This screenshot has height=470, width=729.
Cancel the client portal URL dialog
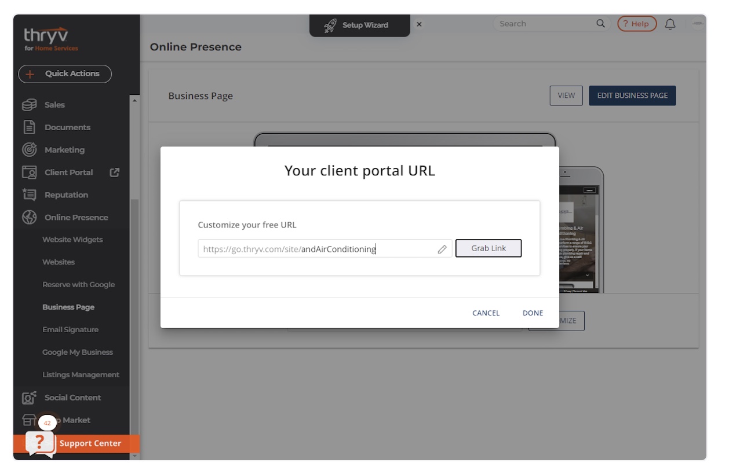click(x=486, y=313)
